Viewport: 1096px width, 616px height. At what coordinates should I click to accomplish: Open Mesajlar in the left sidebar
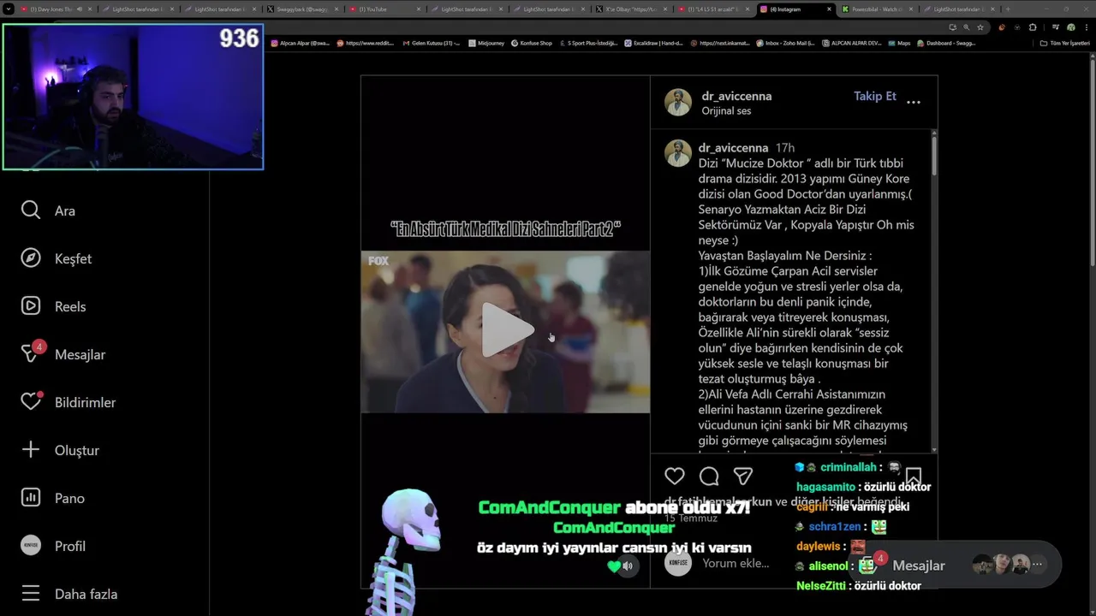63,354
